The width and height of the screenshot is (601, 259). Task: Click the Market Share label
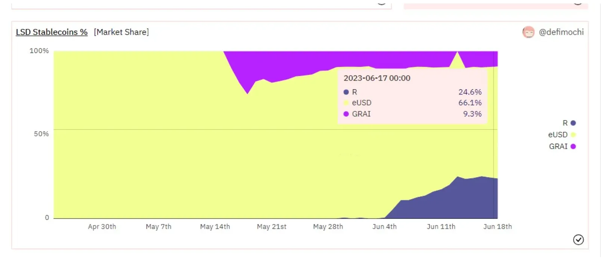121,32
